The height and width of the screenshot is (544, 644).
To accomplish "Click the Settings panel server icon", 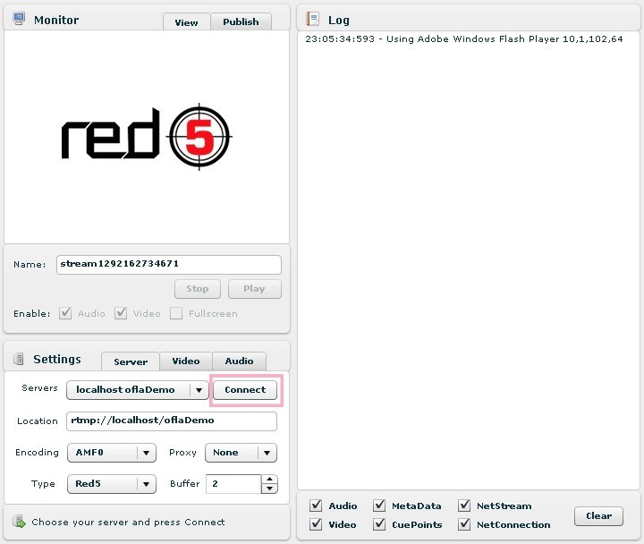I will pyautogui.click(x=19, y=359).
